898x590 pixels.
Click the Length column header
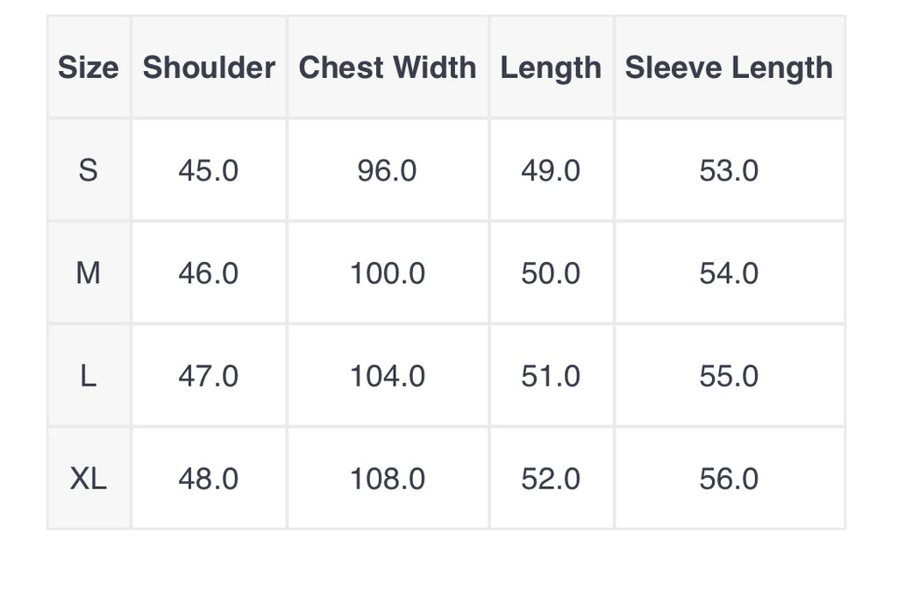pyautogui.click(x=551, y=68)
